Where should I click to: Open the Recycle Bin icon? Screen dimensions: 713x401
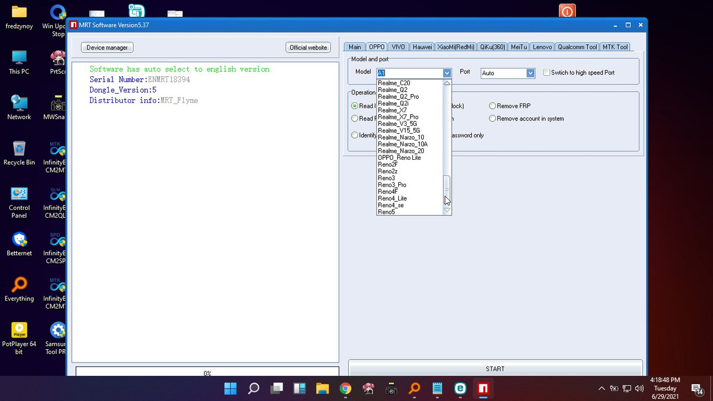click(19, 154)
